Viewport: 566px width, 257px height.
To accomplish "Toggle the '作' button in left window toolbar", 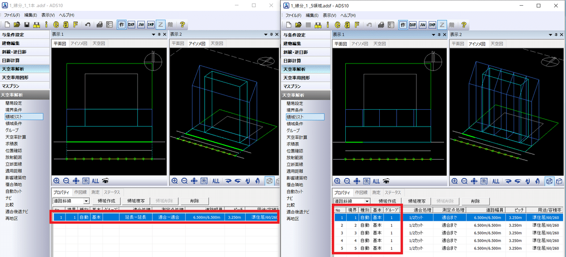I will click(x=121, y=24).
